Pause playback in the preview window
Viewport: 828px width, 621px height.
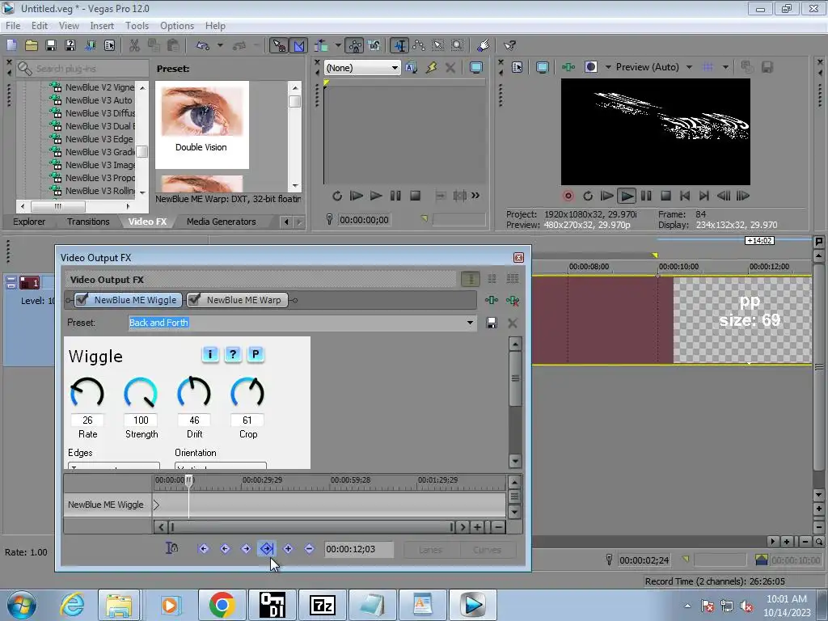pyautogui.click(x=646, y=196)
